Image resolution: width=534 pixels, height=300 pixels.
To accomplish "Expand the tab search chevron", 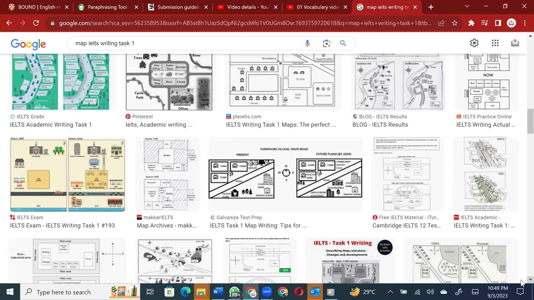I will (467, 7).
